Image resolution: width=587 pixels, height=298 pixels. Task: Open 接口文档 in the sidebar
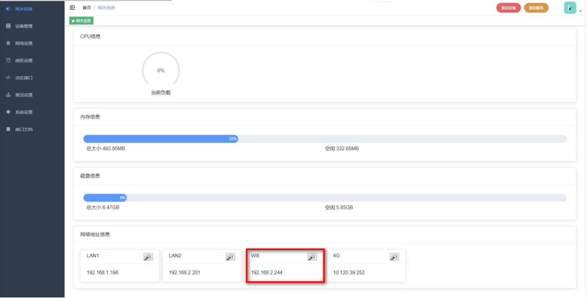click(23, 130)
